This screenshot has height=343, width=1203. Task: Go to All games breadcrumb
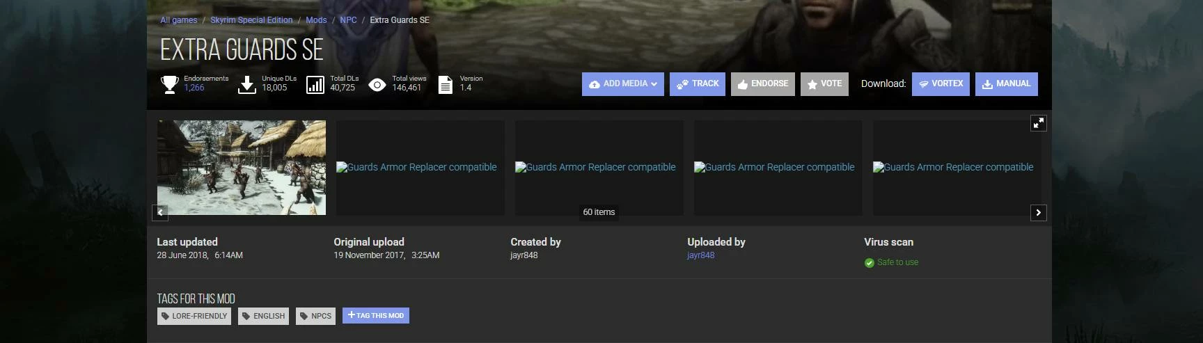tap(179, 20)
